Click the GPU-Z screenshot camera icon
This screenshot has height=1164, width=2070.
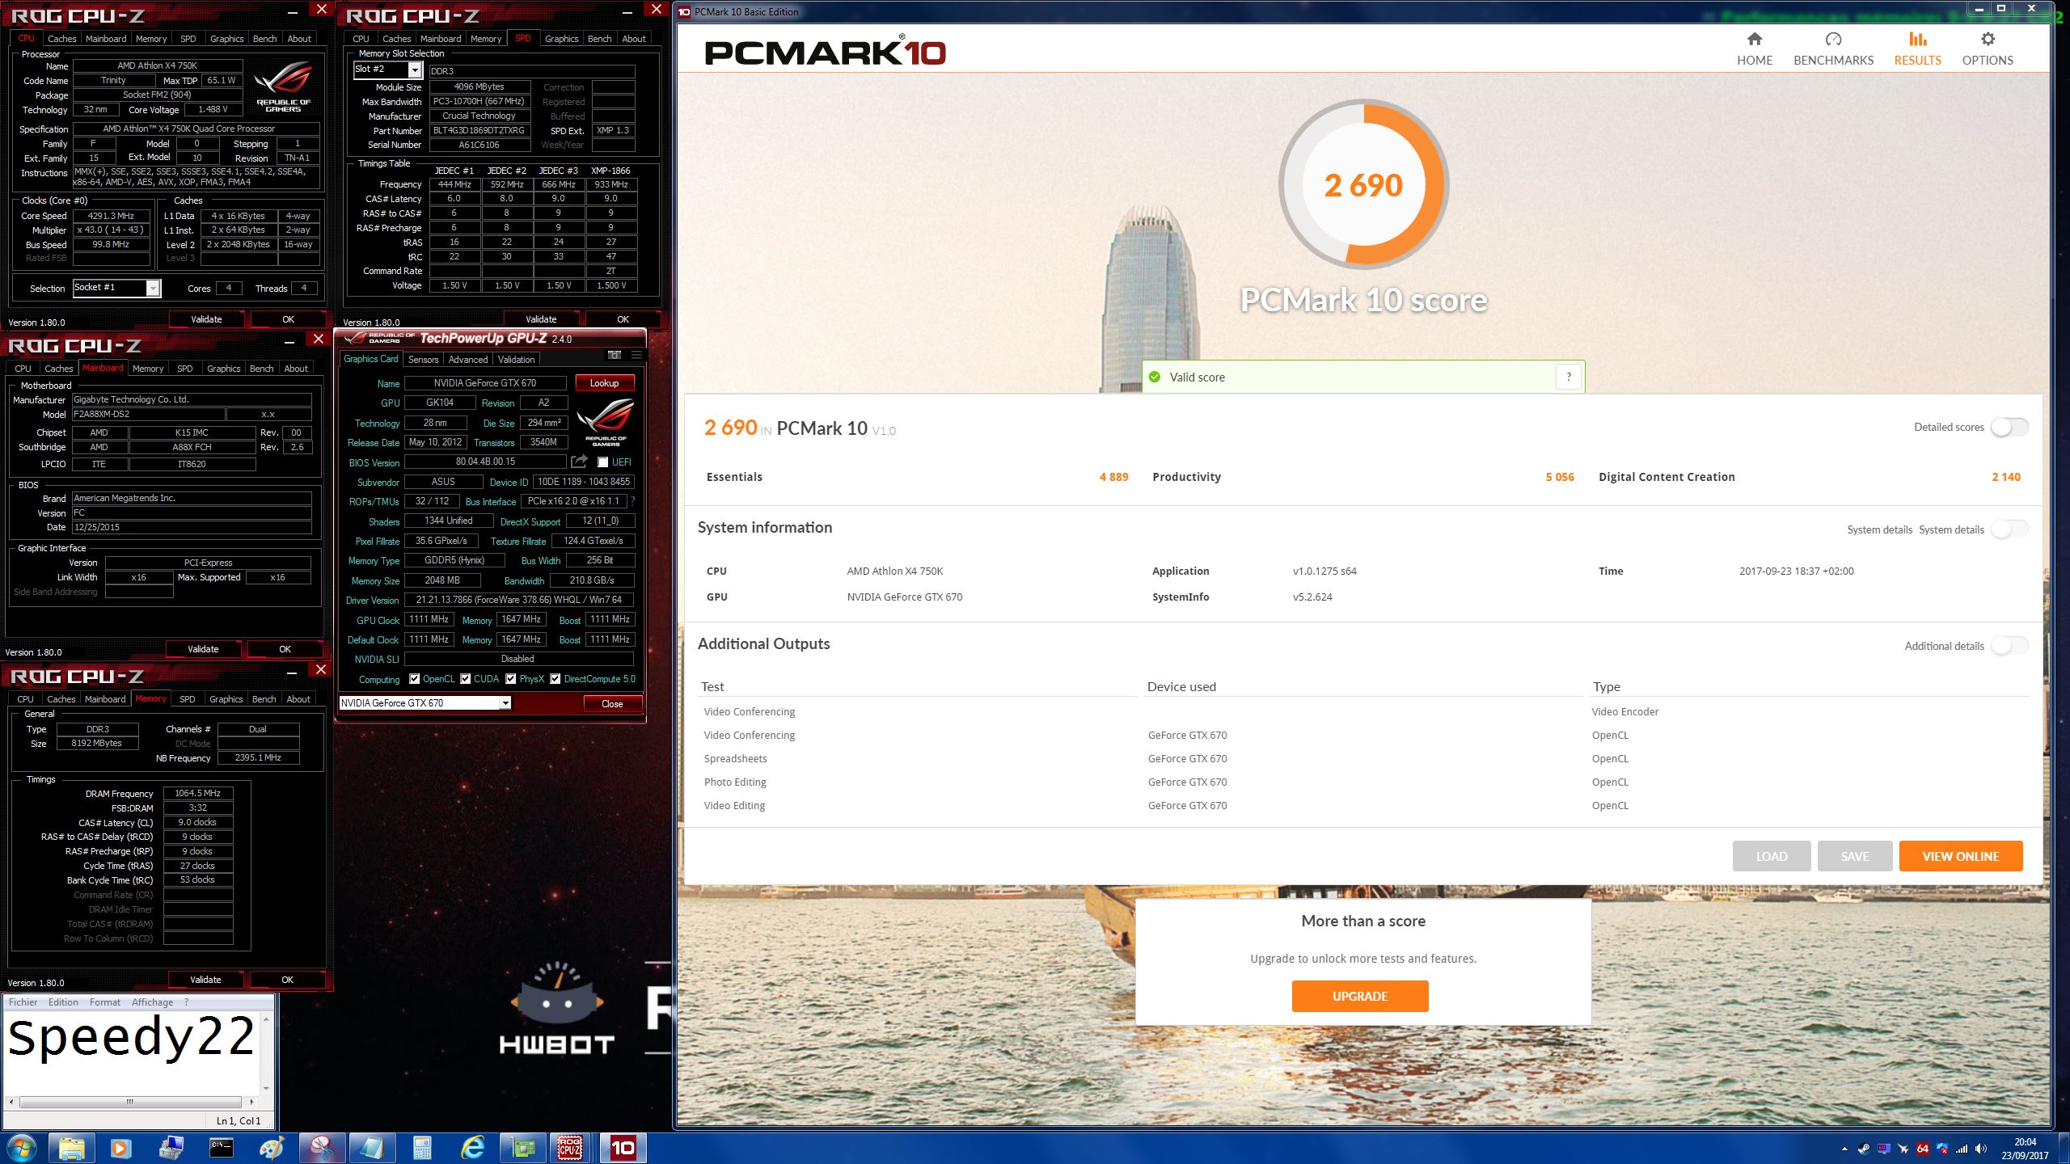click(615, 355)
